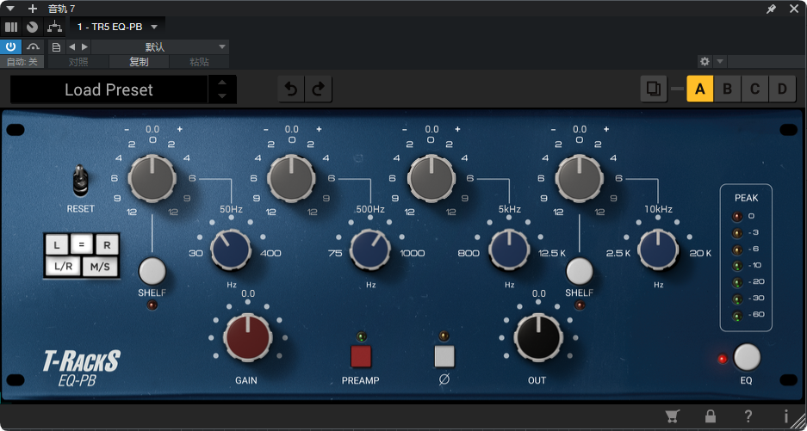Screen dimensions: 807x431
Task: Click the 复制 copy button
Action: 139,62
